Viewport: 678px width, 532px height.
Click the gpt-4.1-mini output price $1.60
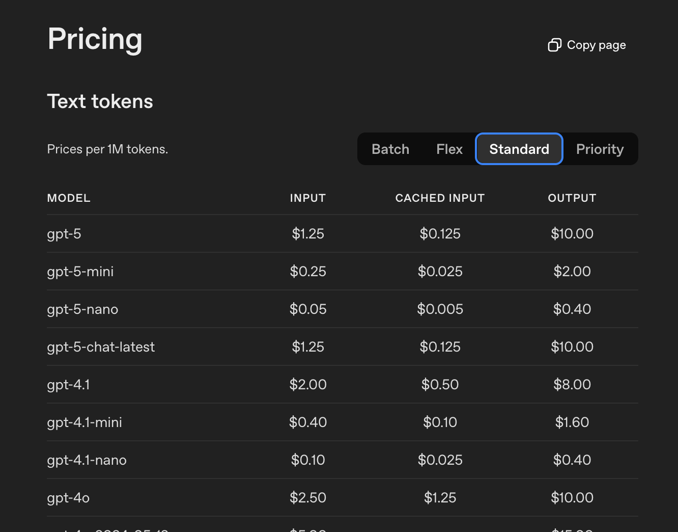click(572, 422)
